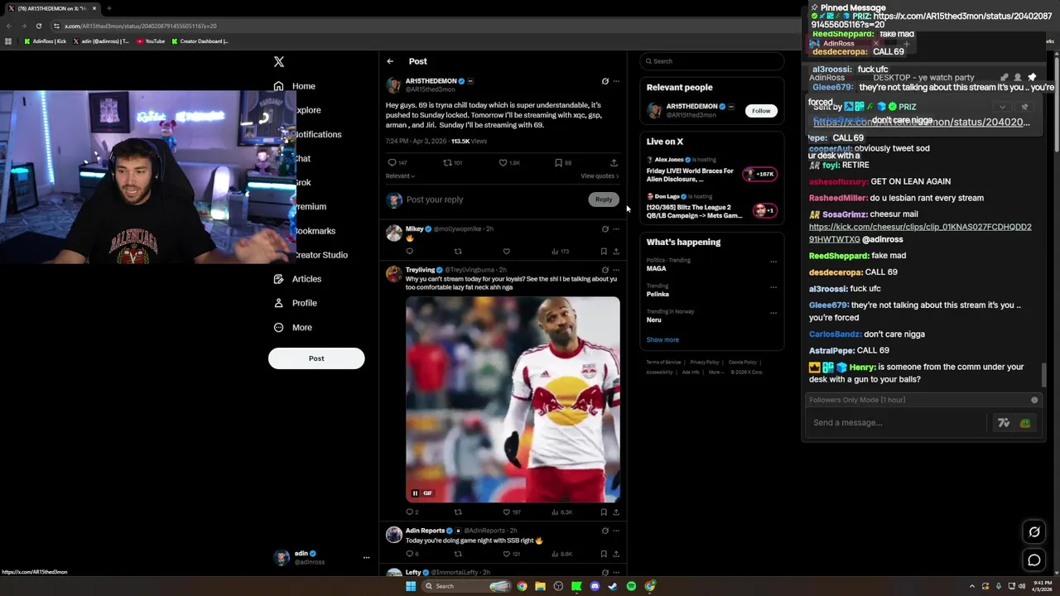Image resolution: width=1060 pixels, height=596 pixels.
Task: Open the 7TV emote picker in chat
Action: coord(1004,423)
